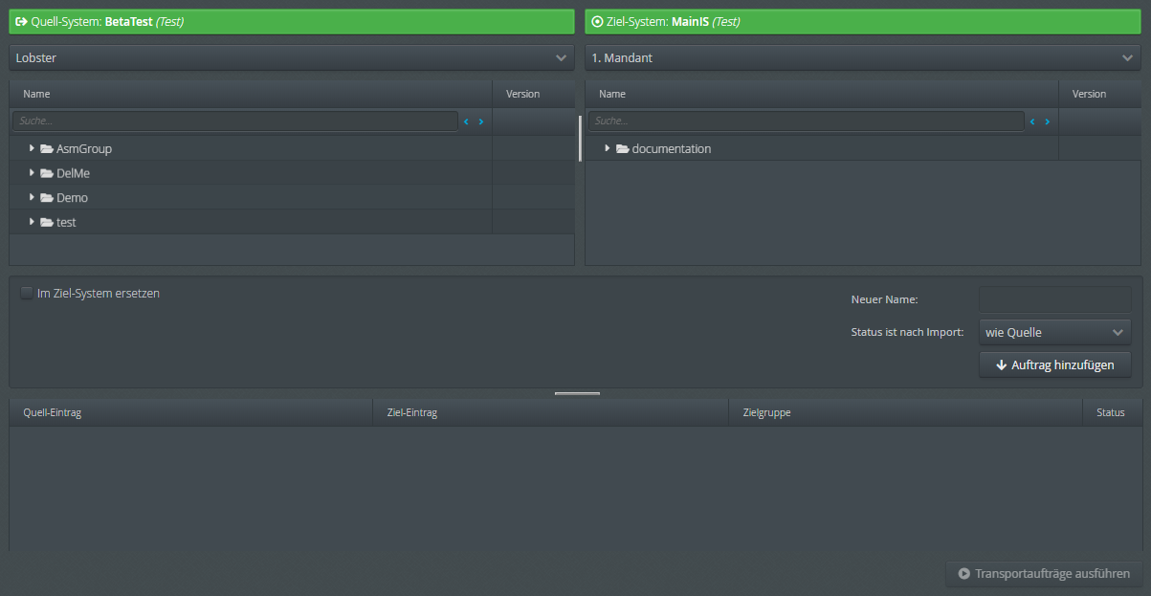This screenshot has height=596, width=1151.
Task: Expand the documentation folder node
Action: tap(608, 148)
